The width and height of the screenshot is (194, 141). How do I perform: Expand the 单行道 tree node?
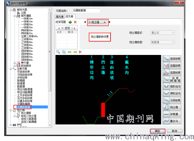point(15,63)
